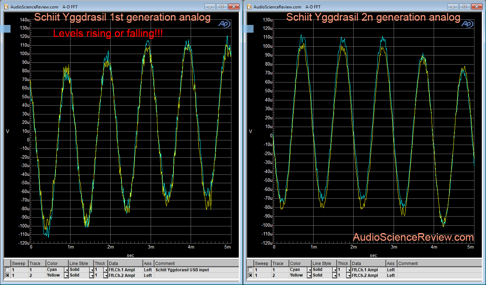Click Axis column header in 2n generation window
The height and width of the screenshot is (285, 486).
391,264
